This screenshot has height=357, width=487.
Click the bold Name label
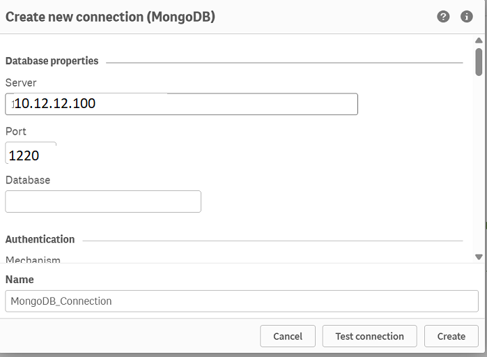coord(20,280)
